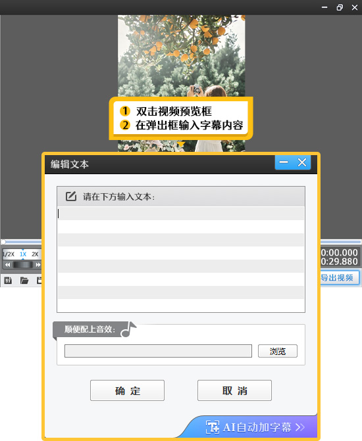Click the rewind double-arrow button
Image resolution: width=362 pixels, height=441 pixels.
[8, 265]
